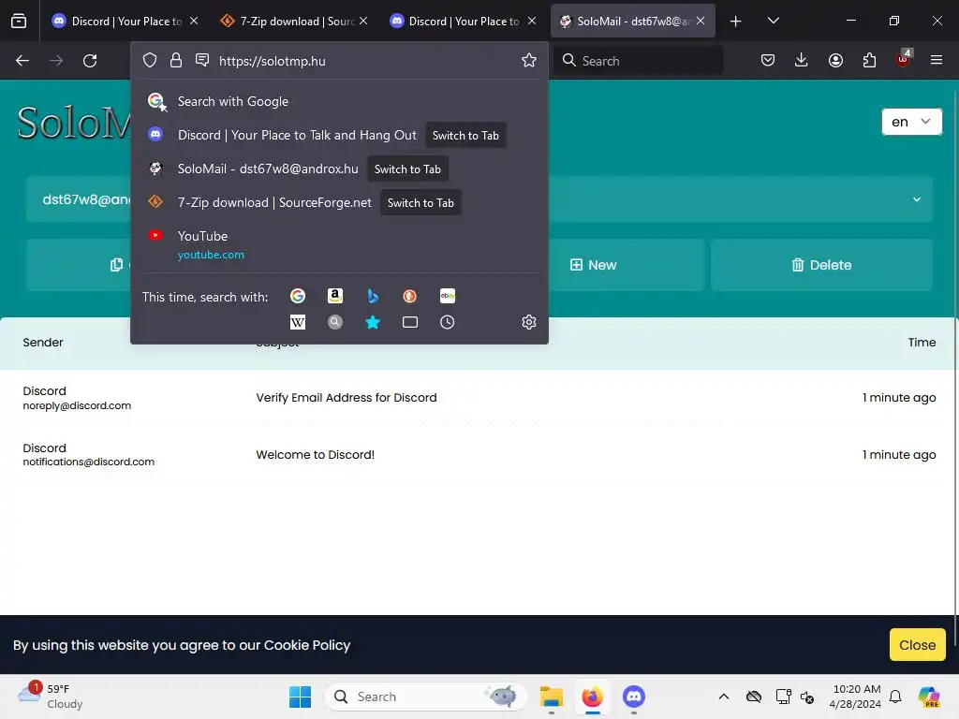Search history with the clock icon
959x719 pixels.
point(448,322)
